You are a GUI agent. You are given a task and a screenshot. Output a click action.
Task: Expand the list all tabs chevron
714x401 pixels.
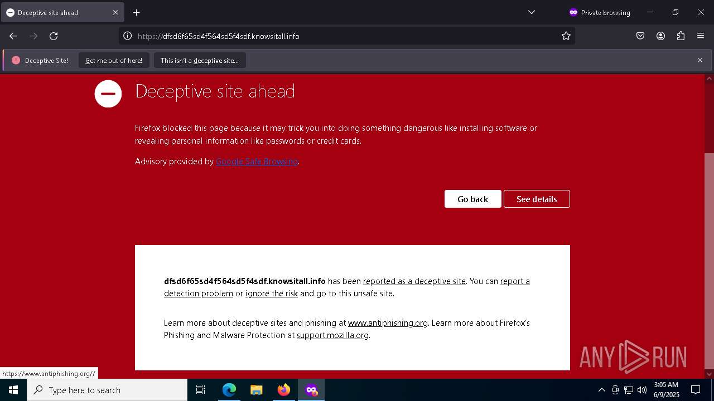(532, 12)
